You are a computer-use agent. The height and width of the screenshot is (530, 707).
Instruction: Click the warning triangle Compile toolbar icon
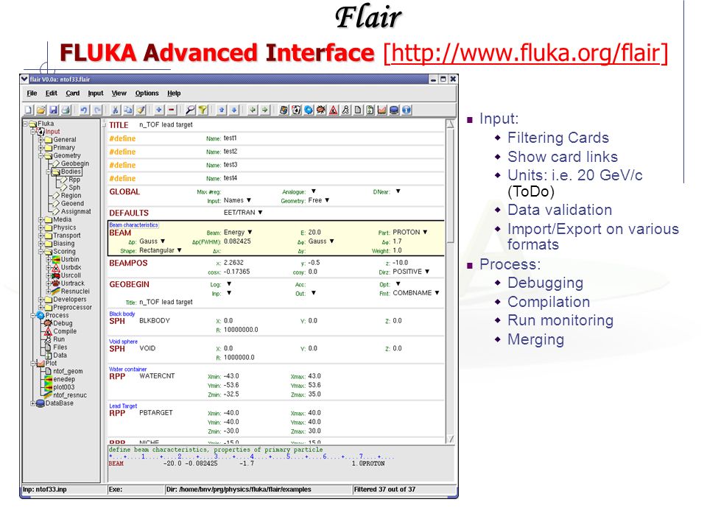pos(333,110)
